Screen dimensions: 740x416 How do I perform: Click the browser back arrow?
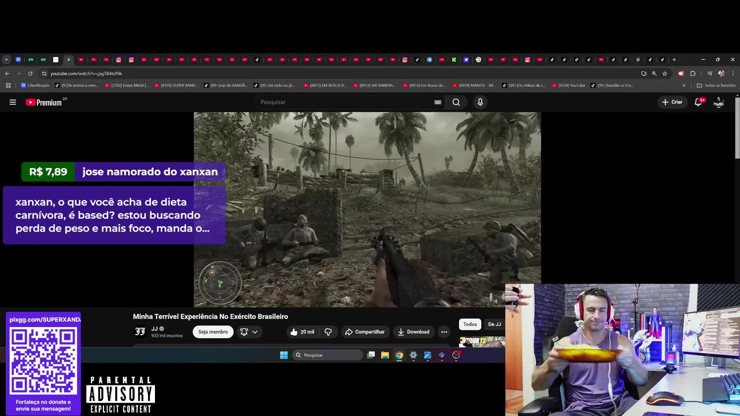click(7, 73)
